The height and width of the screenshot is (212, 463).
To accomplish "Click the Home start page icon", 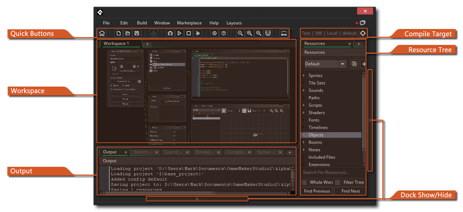I will 102,34.
